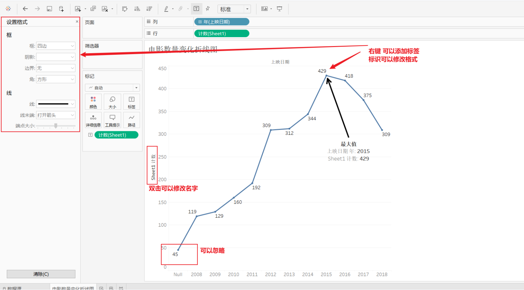524x290 pixels.
Task: Open the show/hide cards dropdown arrow
Action: point(271,9)
